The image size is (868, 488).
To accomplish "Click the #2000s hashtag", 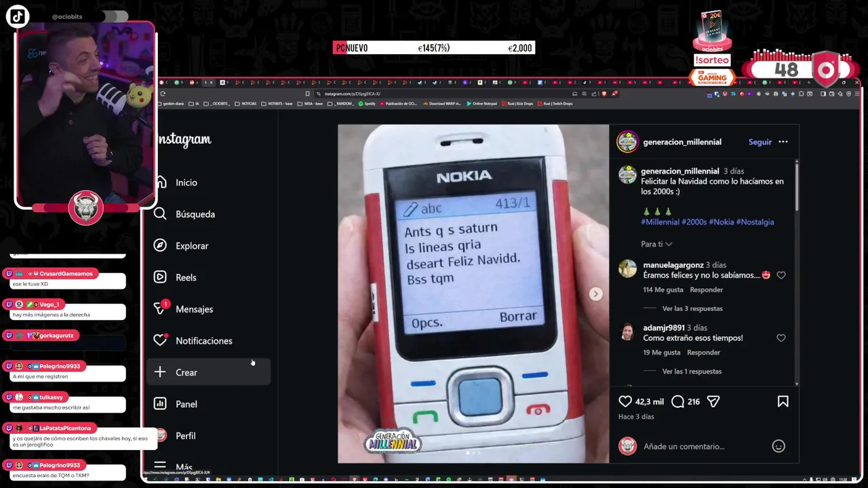I will [x=694, y=222].
